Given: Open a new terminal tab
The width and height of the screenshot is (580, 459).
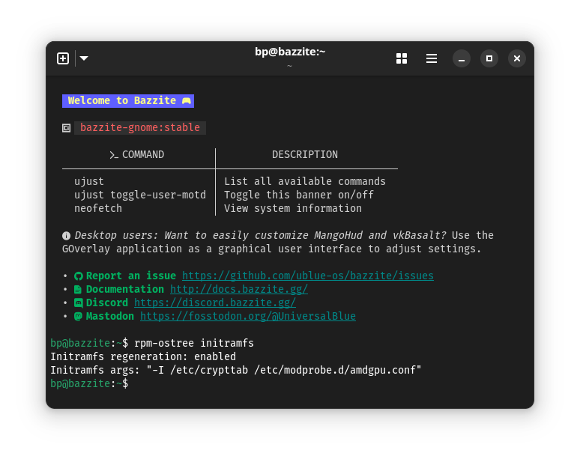Looking at the screenshot, I should click(63, 58).
